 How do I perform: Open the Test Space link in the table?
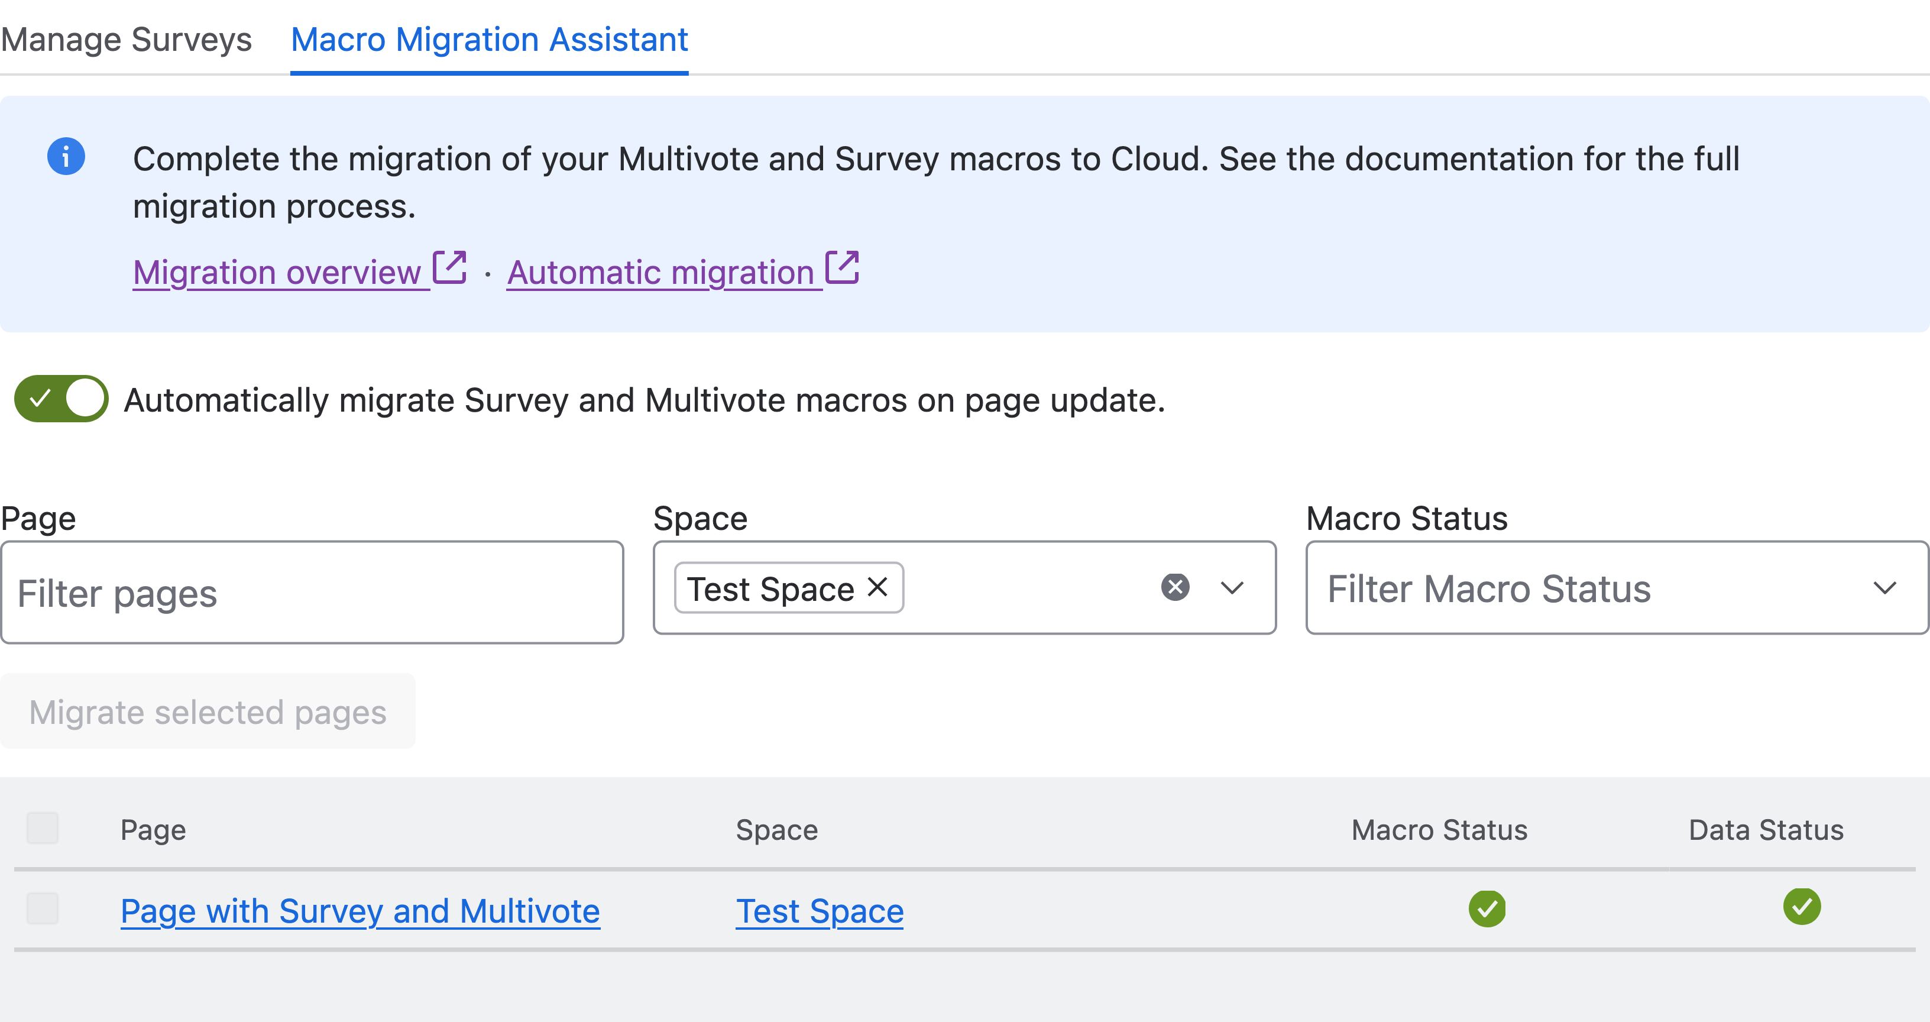coord(820,911)
